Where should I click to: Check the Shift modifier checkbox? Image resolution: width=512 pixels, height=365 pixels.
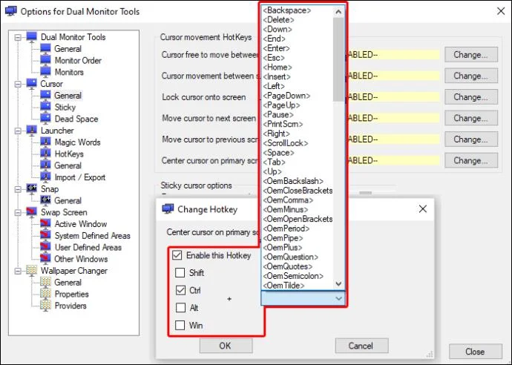coord(180,272)
